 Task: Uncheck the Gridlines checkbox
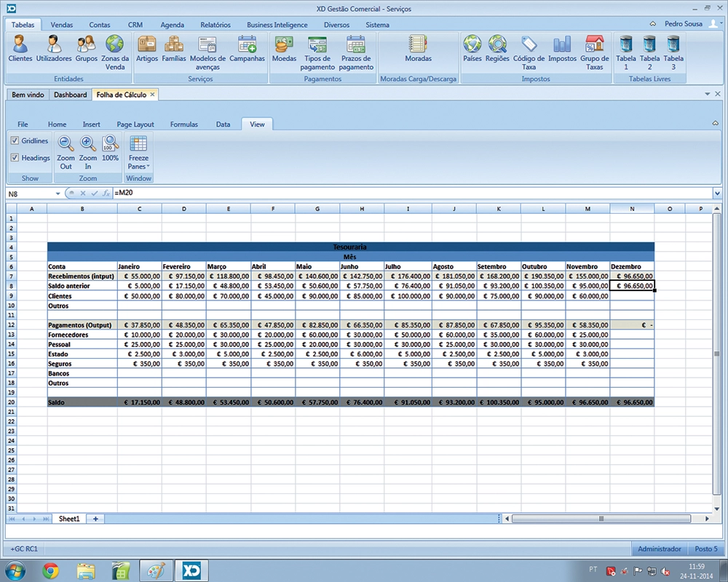point(15,140)
